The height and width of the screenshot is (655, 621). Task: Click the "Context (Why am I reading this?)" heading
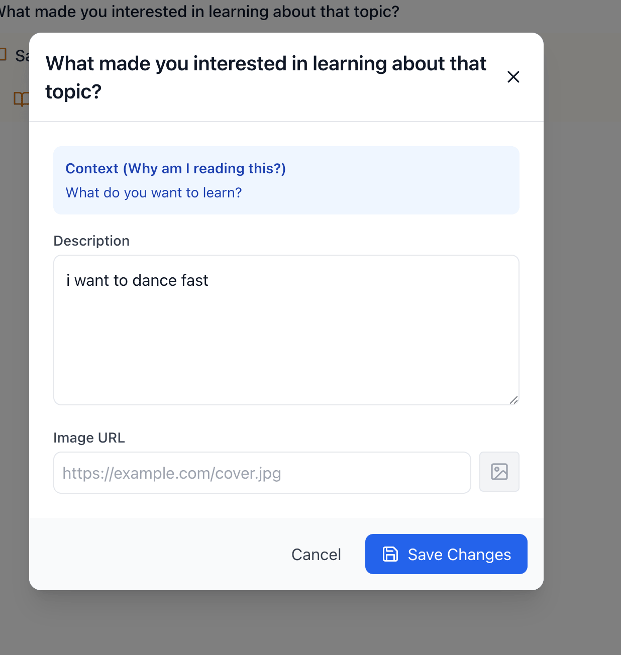tap(175, 168)
